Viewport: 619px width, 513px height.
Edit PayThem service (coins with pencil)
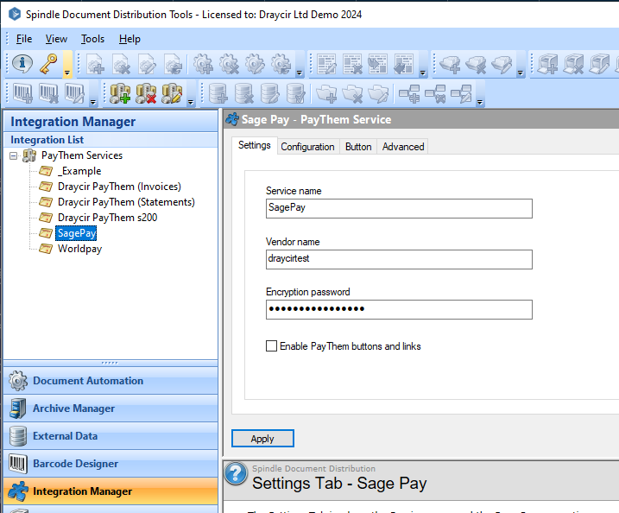[x=172, y=93]
